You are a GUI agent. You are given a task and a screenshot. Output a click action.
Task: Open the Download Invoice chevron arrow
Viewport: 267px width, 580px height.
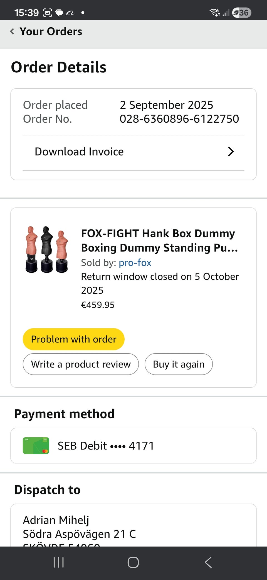tap(231, 152)
